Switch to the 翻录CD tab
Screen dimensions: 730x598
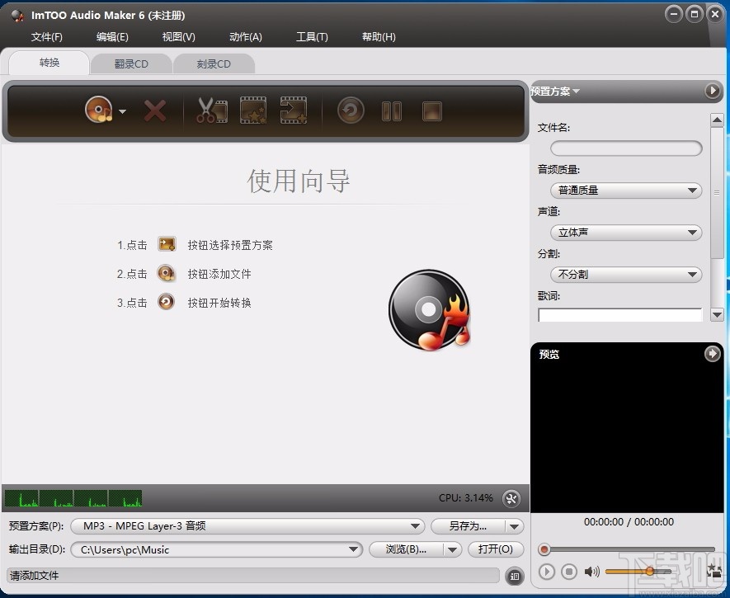point(131,63)
